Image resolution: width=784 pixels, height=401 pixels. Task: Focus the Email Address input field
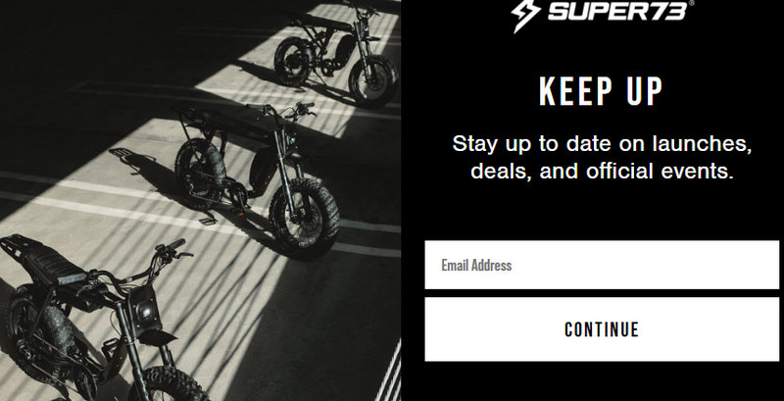[x=602, y=265]
